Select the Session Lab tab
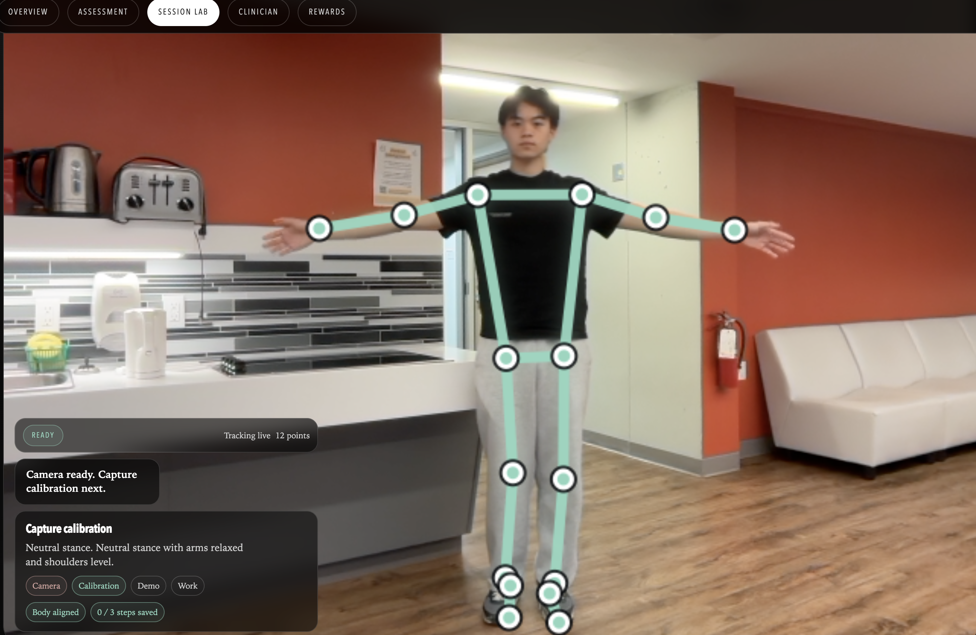 [183, 12]
